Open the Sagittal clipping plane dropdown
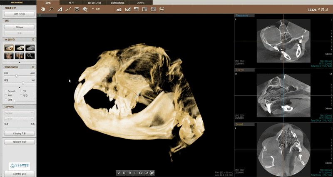Image resolution: width=333 pixels, height=177 pixels. [19, 113]
